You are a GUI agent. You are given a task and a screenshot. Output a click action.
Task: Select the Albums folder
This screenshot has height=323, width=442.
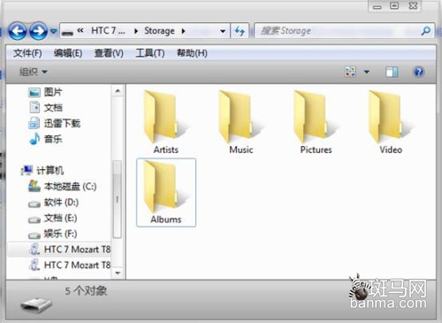pos(166,192)
